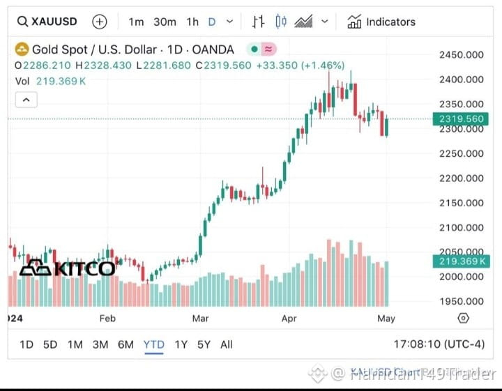
Task: Open the Indicators panel
Action: point(381,22)
